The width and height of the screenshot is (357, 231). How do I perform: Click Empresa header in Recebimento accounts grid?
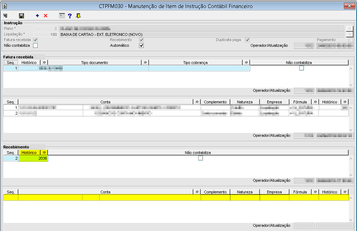tap(274, 192)
